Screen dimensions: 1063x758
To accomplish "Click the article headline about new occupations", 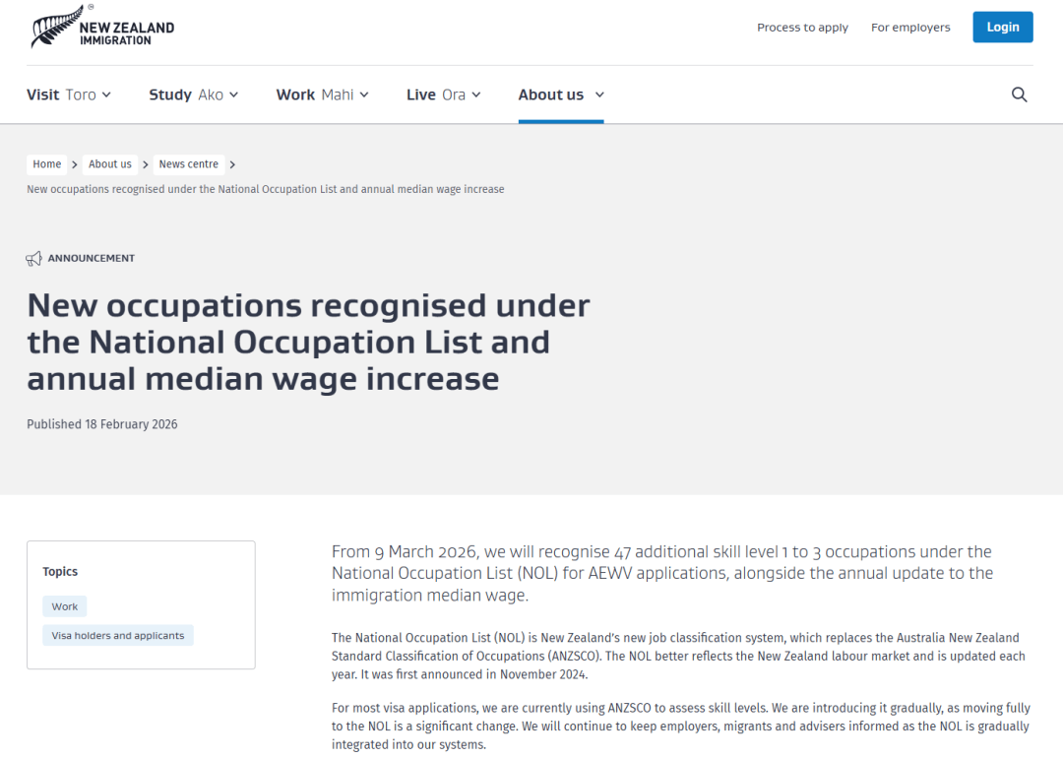I will coord(308,342).
